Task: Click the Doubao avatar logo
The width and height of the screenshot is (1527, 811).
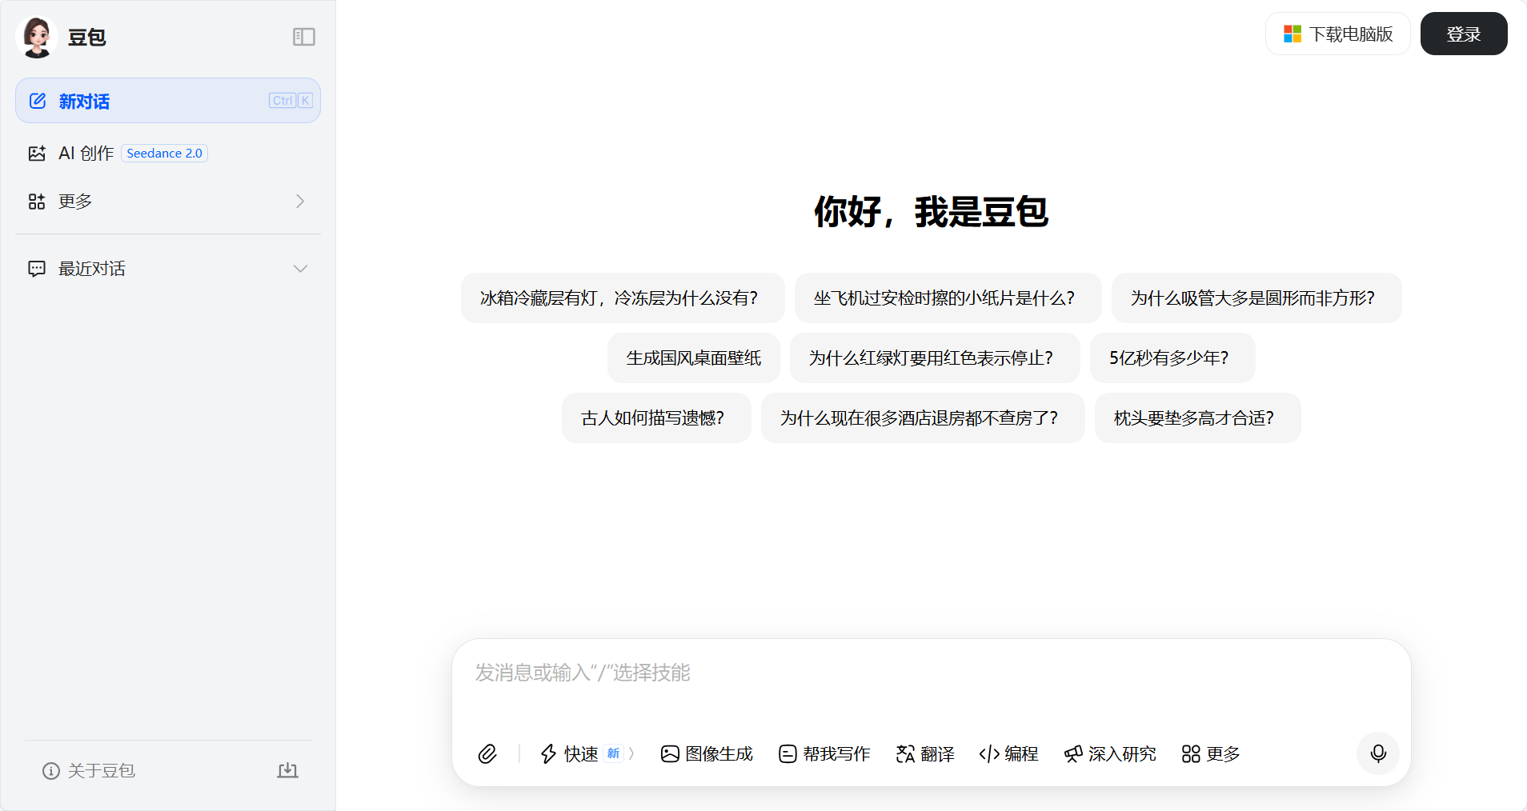Action: [x=37, y=37]
